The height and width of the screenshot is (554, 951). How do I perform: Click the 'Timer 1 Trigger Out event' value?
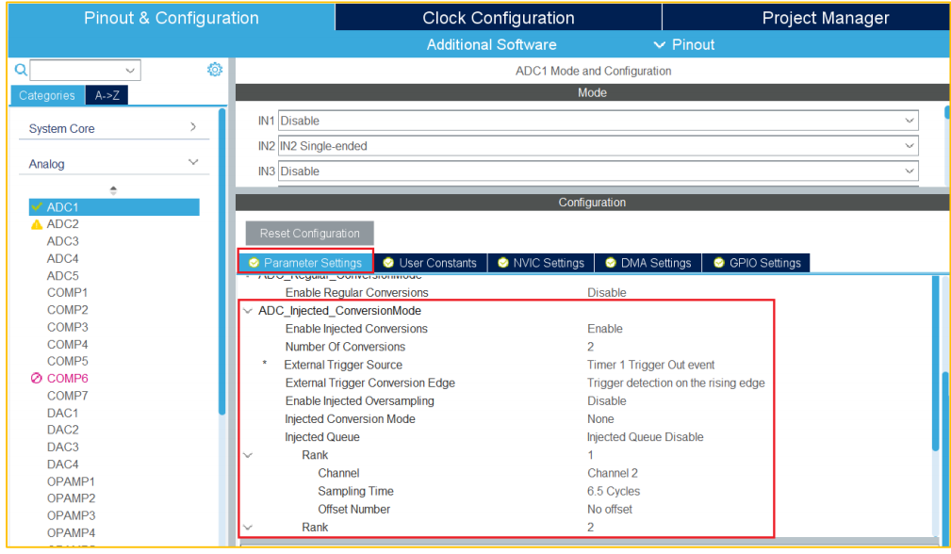click(x=650, y=365)
